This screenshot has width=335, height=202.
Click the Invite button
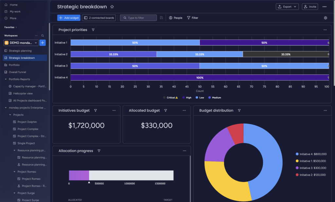tap(309, 7)
